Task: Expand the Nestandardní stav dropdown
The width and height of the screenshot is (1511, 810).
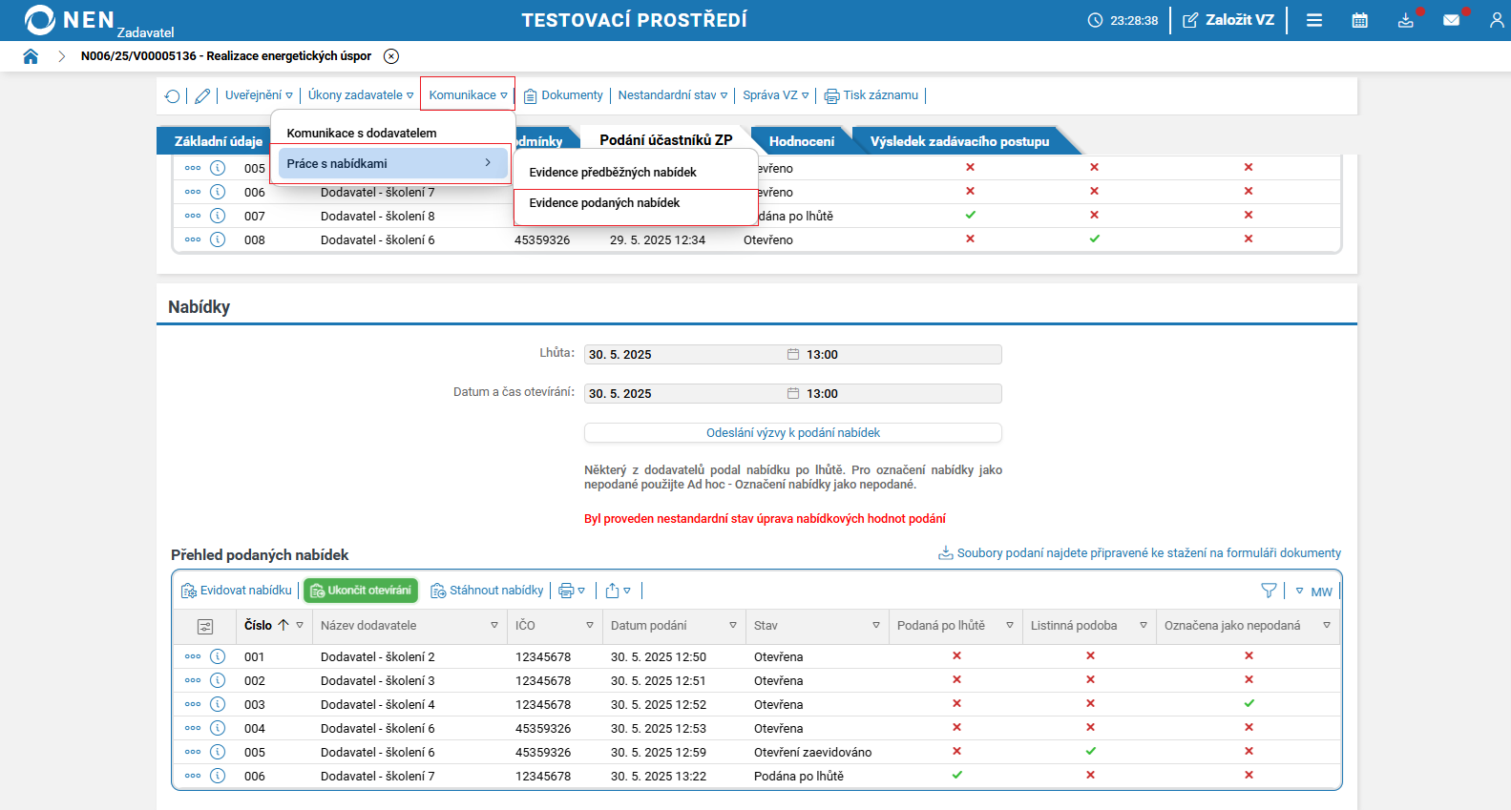Action: 672,95
